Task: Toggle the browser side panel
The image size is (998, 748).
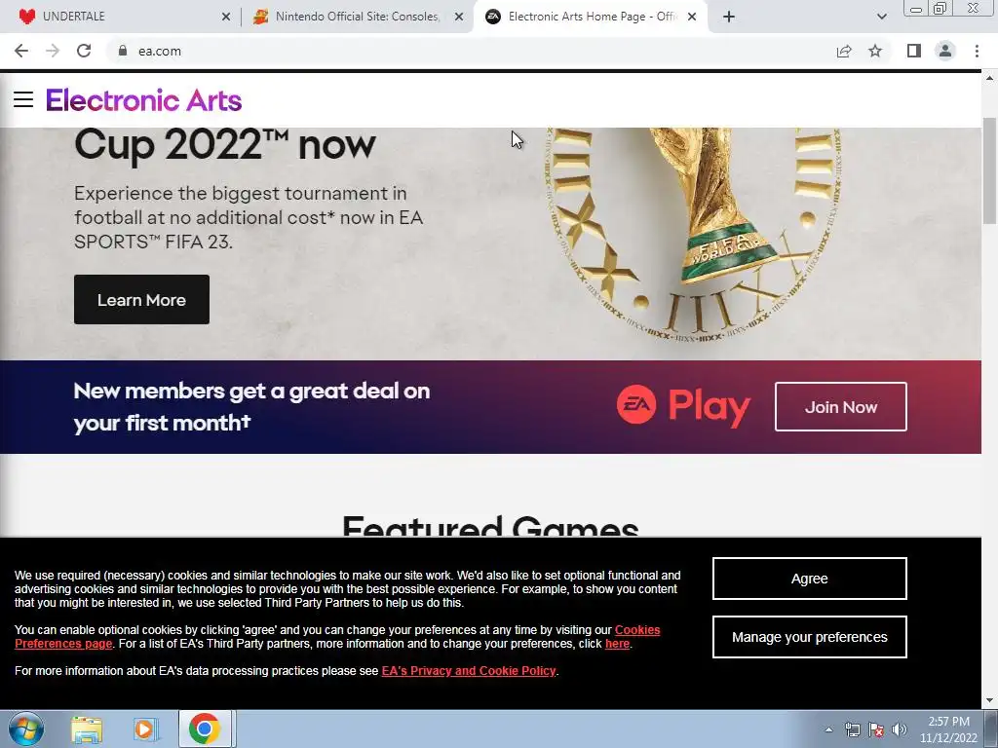Action: pyautogui.click(x=914, y=51)
